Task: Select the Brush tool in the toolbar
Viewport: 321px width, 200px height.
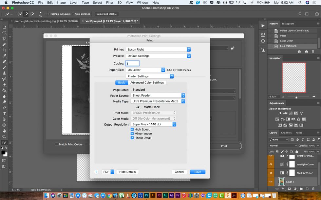Action: (x=4, y=68)
